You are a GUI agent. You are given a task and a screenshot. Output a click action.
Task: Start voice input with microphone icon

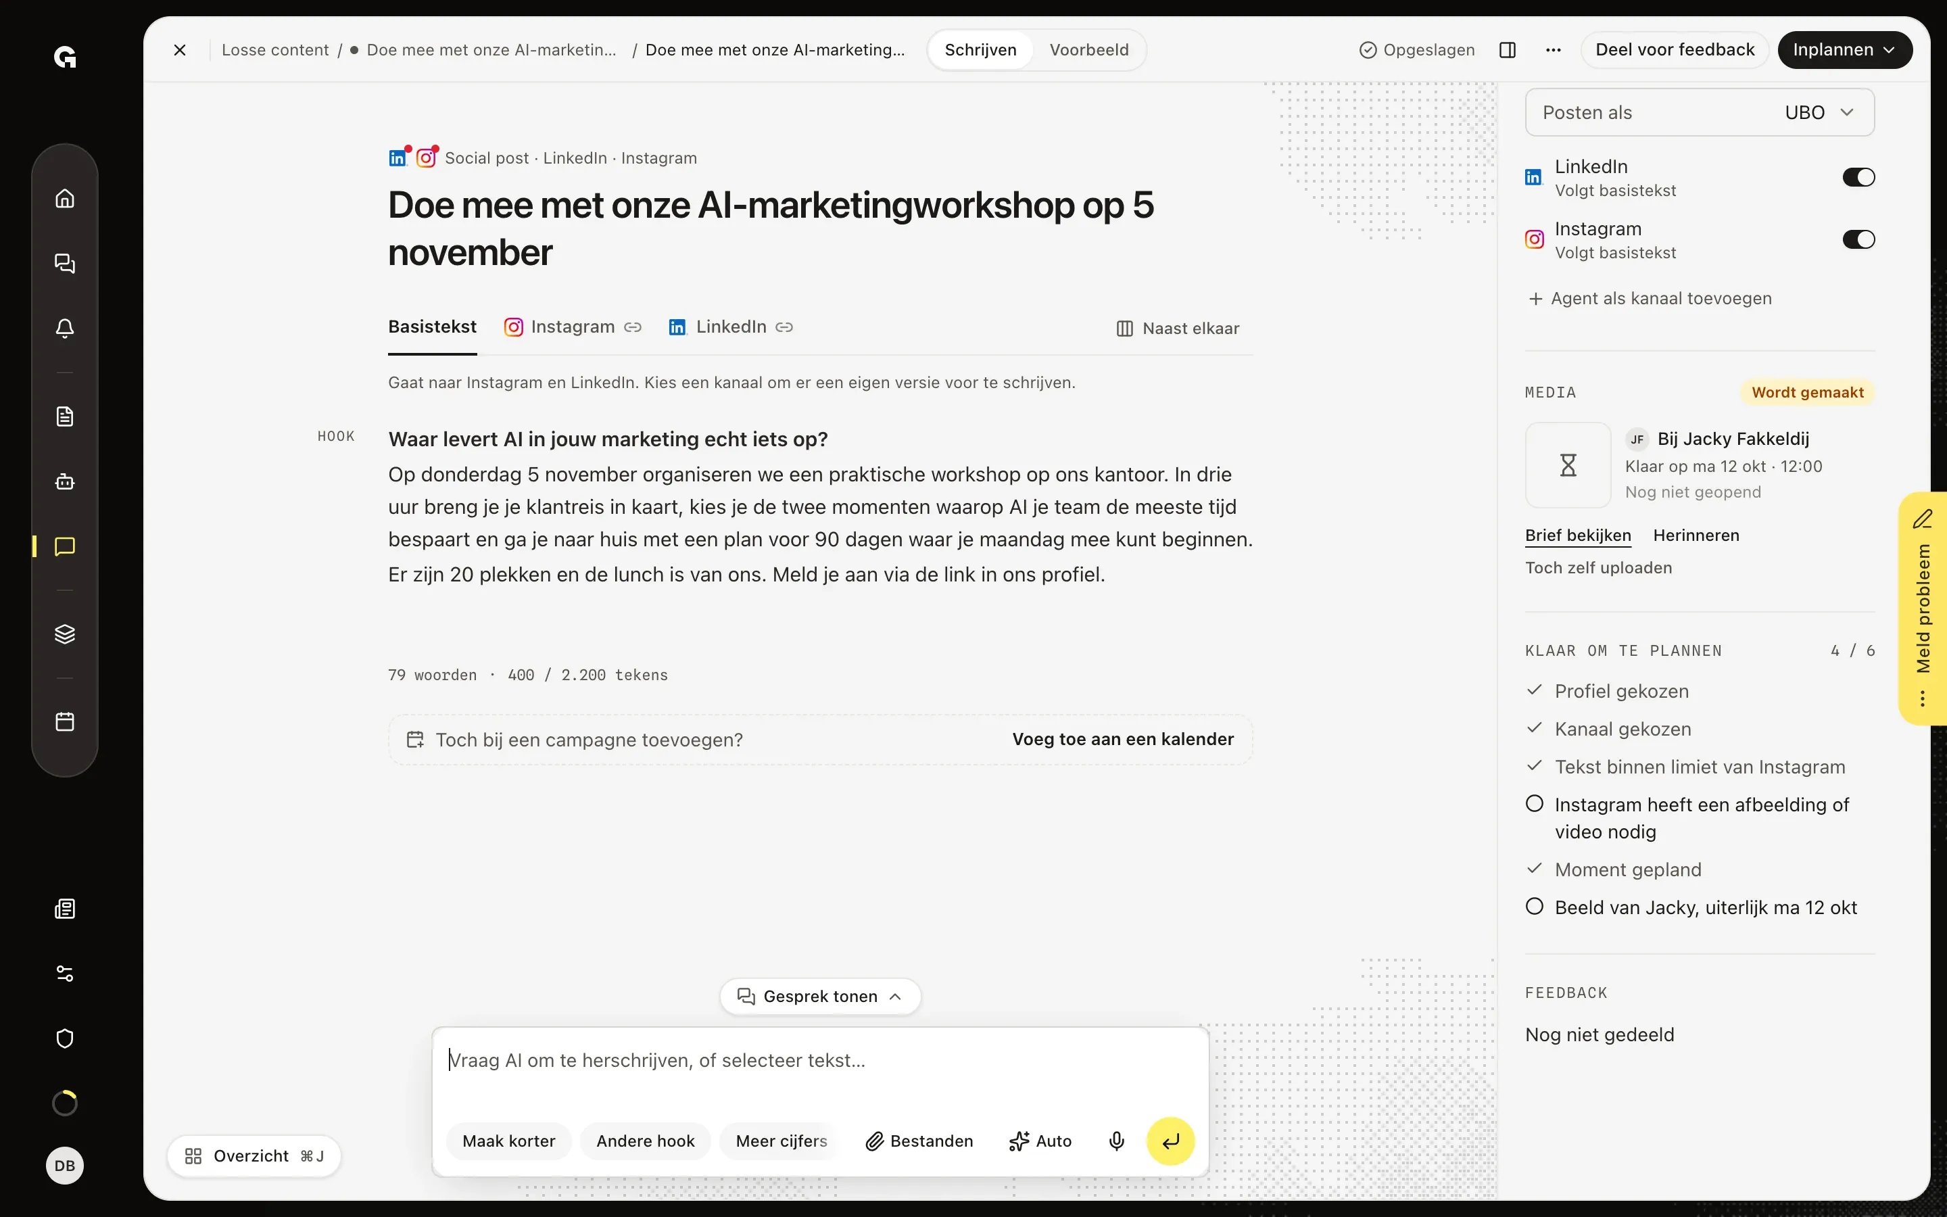click(1117, 1141)
